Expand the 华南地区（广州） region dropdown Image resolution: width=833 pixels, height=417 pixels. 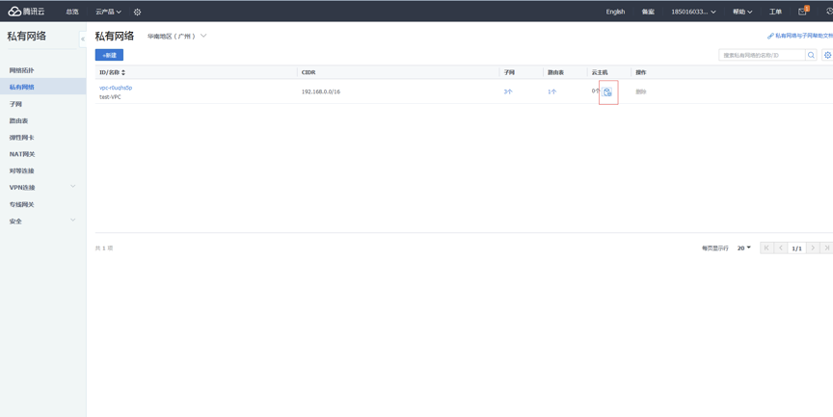(177, 37)
